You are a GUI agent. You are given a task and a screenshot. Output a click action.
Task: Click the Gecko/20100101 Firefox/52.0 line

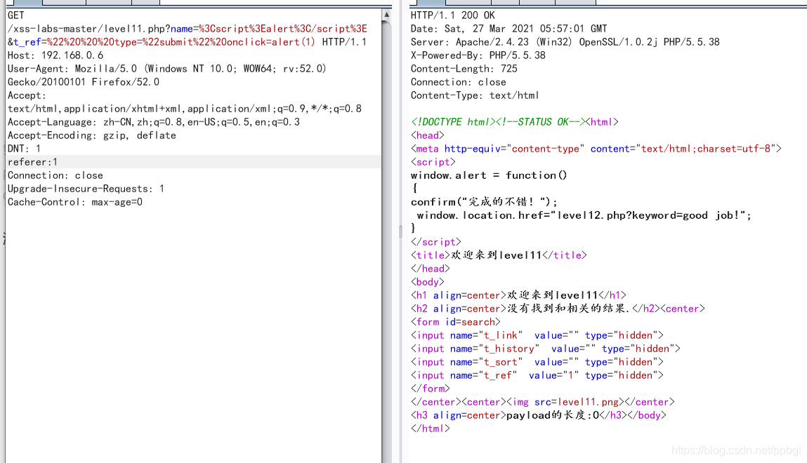pos(84,82)
